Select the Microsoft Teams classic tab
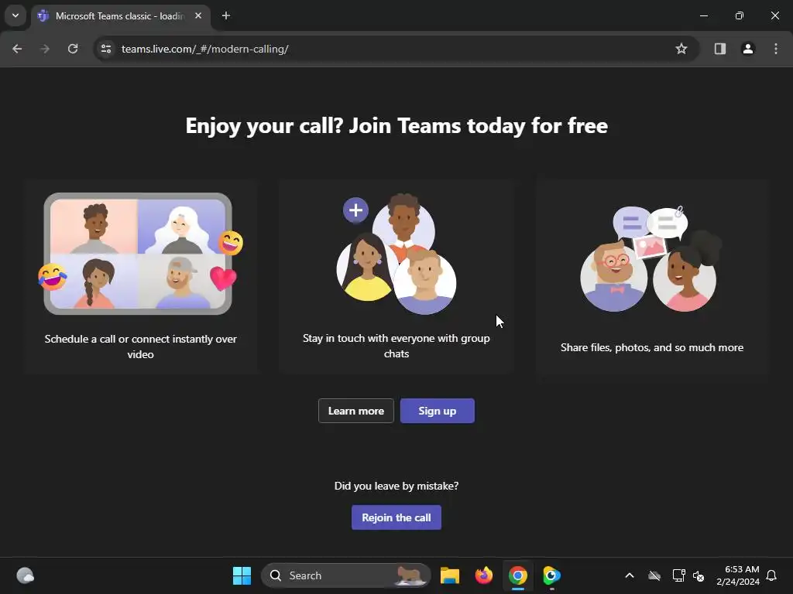The image size is (793, 594). point(120,15)
